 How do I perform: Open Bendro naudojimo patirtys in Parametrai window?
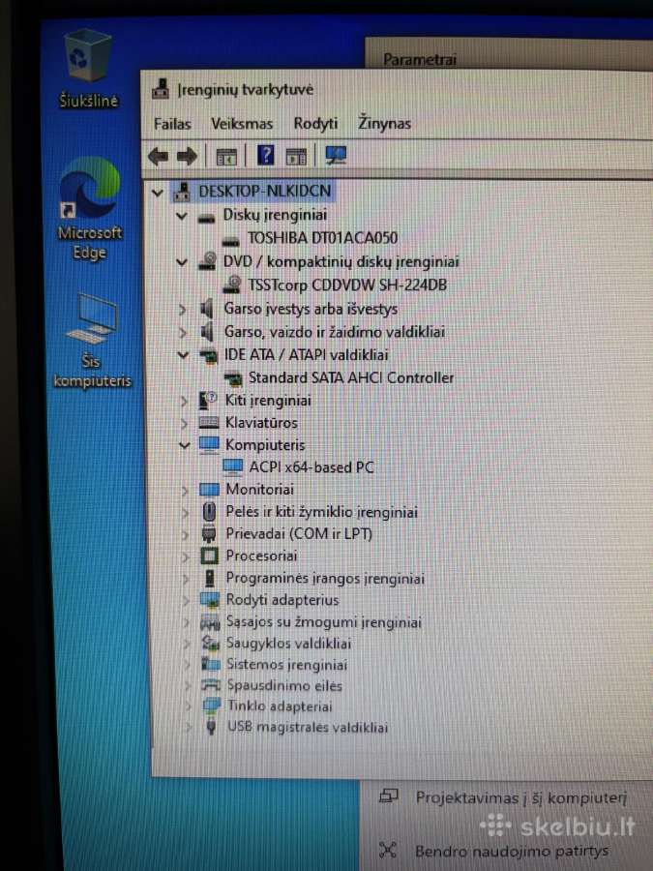pyautogui.click(x=512, y=851)
